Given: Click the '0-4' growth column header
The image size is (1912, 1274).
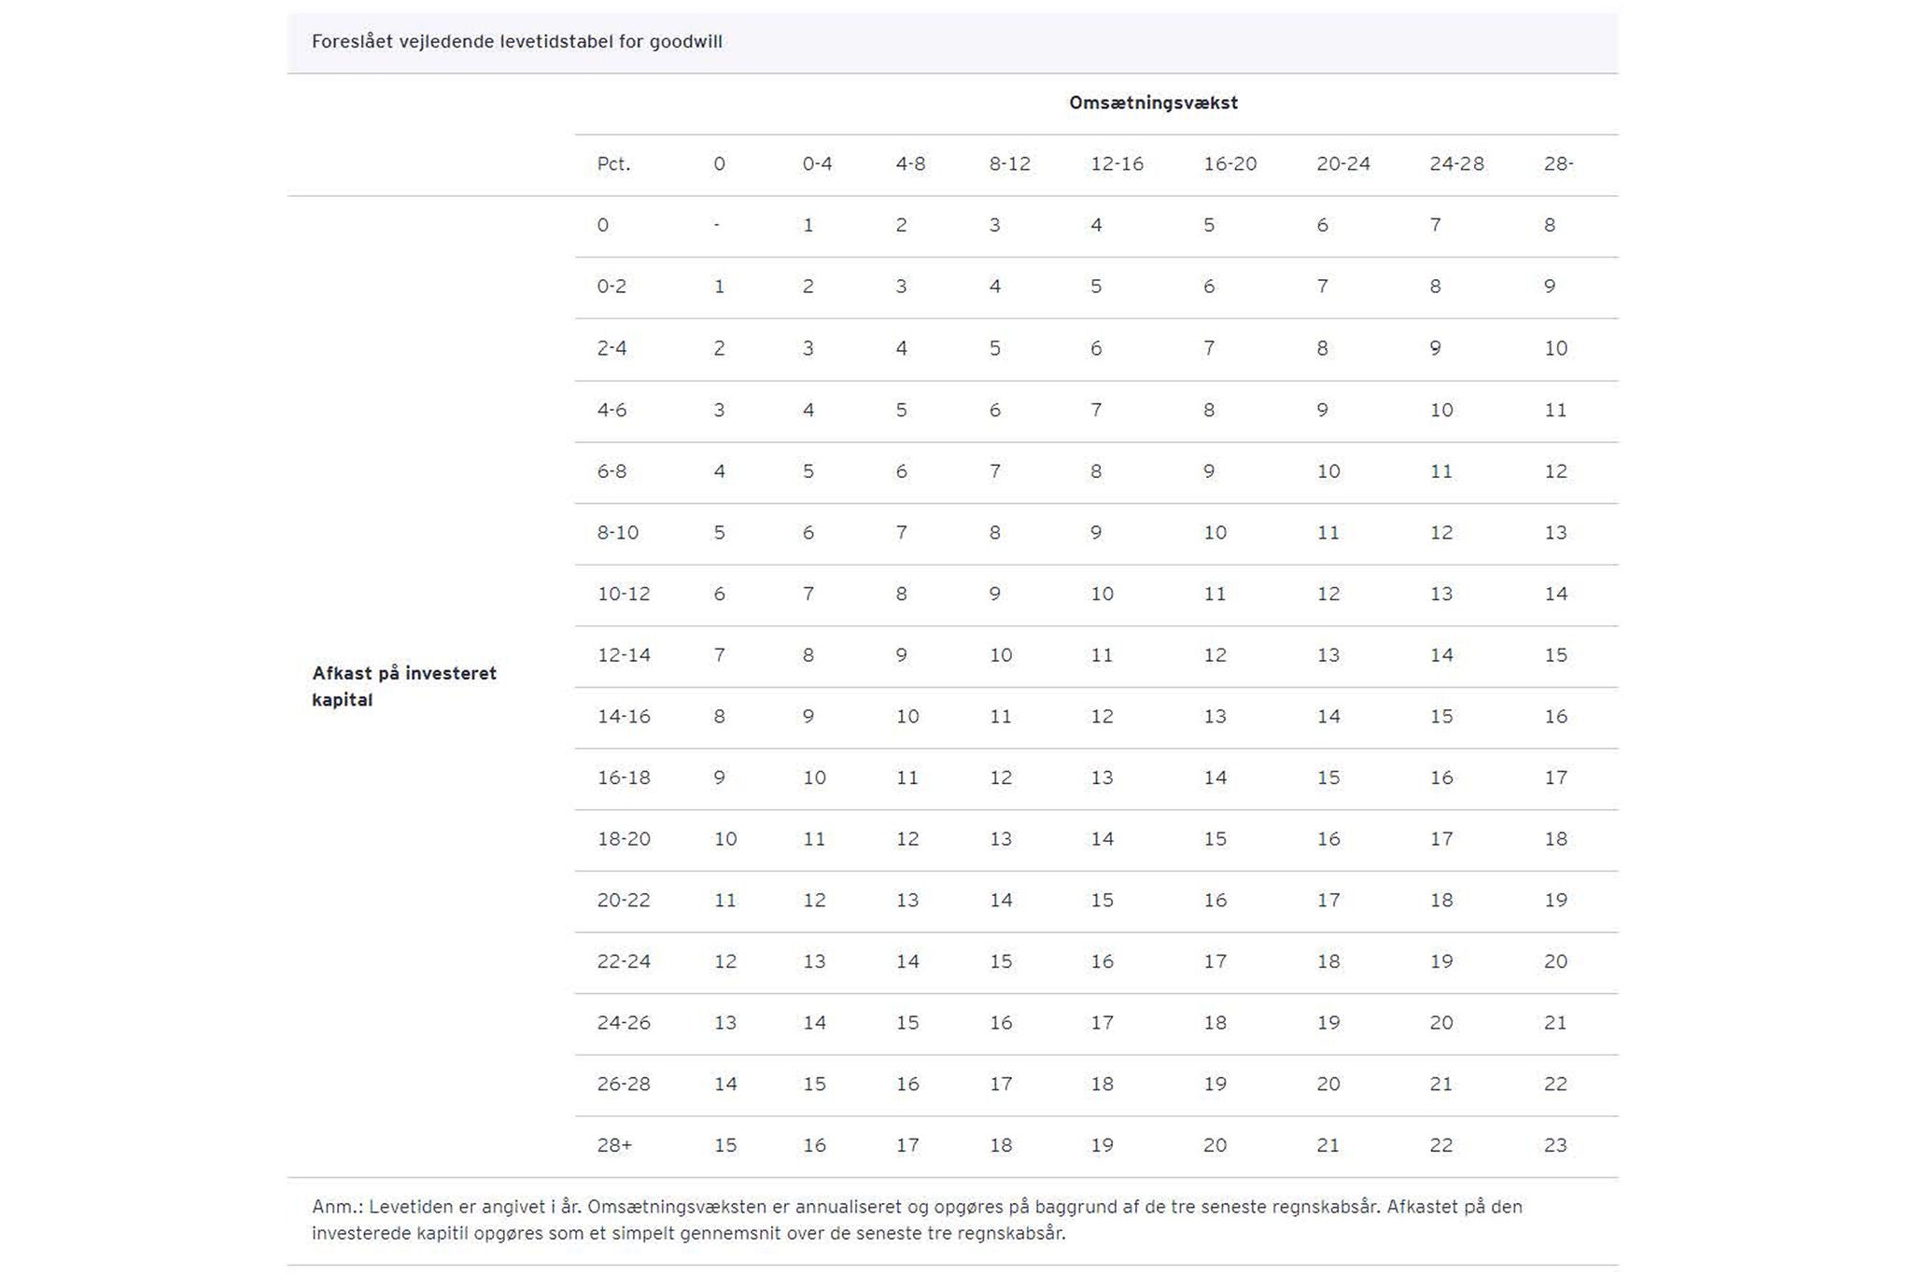Looking at the screenshot, I should (817, 164).
